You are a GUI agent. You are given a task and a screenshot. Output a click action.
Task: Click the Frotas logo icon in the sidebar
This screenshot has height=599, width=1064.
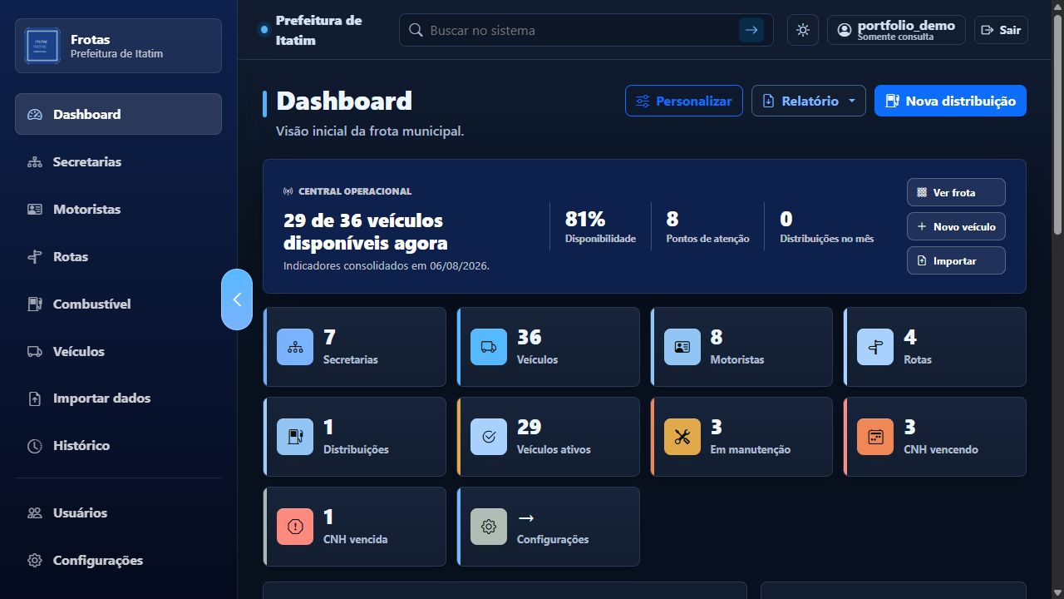42,46
